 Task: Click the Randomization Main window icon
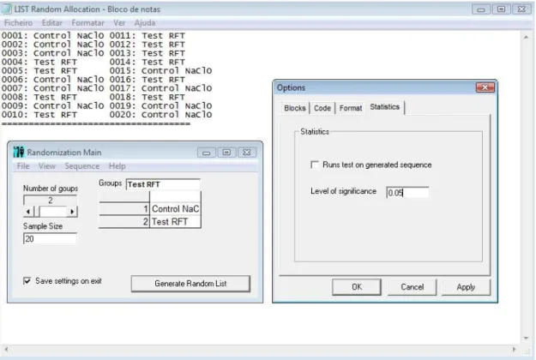(x=19, y=152)
